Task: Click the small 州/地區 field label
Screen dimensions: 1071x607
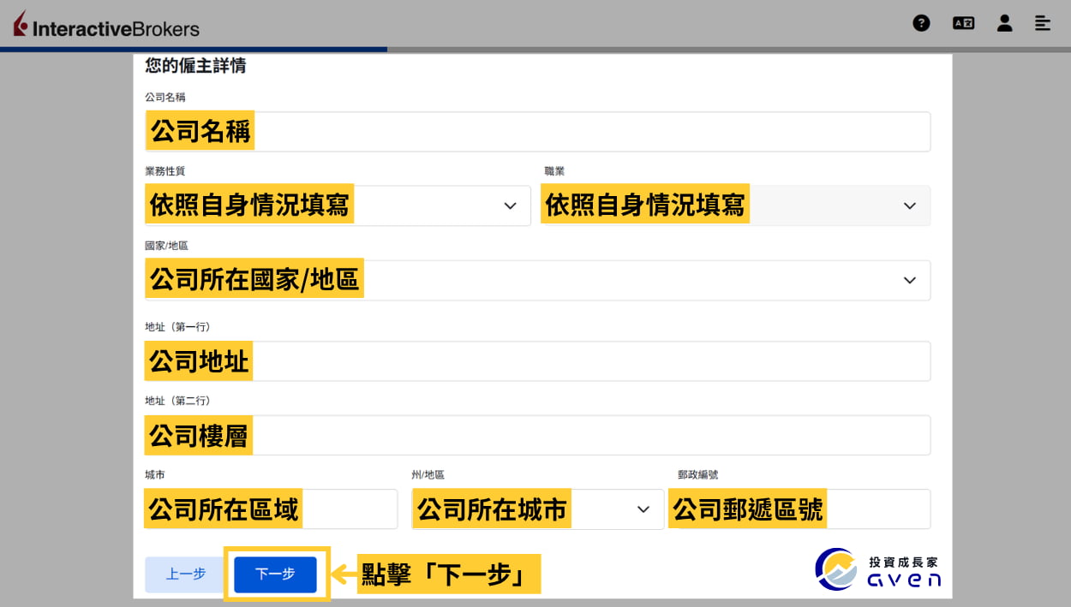Action: pyautogui.click(x=428, y=474)
